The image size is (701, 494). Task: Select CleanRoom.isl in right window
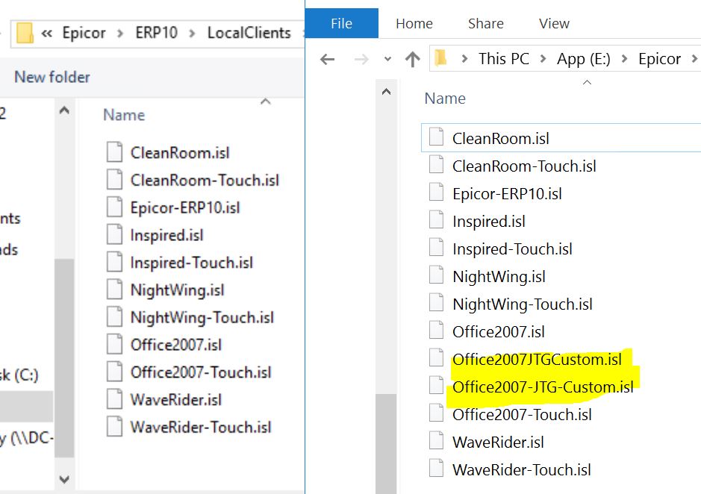pos(501,139)
